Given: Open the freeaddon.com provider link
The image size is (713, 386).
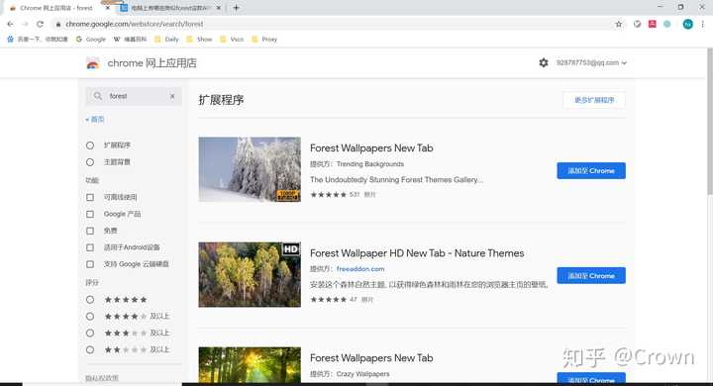Looking at the screenshot, I should (x=360, y=269).
